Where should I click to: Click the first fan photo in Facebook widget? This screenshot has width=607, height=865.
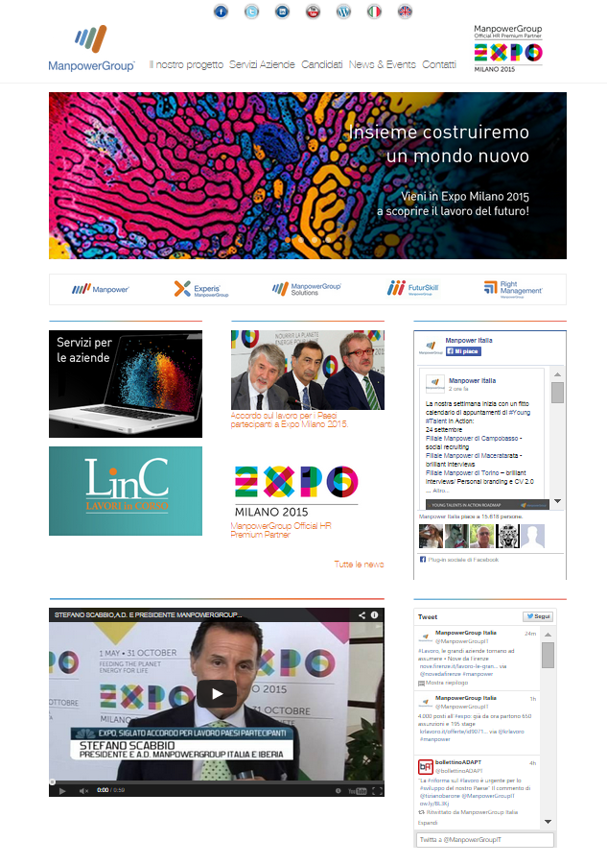pyautogui.click(x=431, y=536)
